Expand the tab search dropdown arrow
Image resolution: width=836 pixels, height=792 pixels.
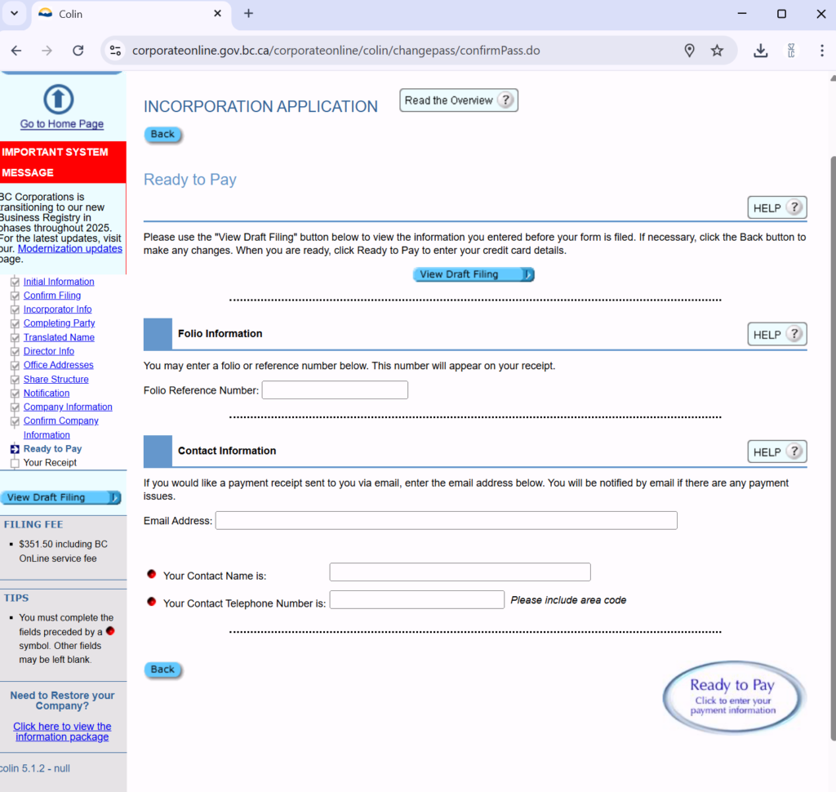pyautogui.click(x=14, y=14)
